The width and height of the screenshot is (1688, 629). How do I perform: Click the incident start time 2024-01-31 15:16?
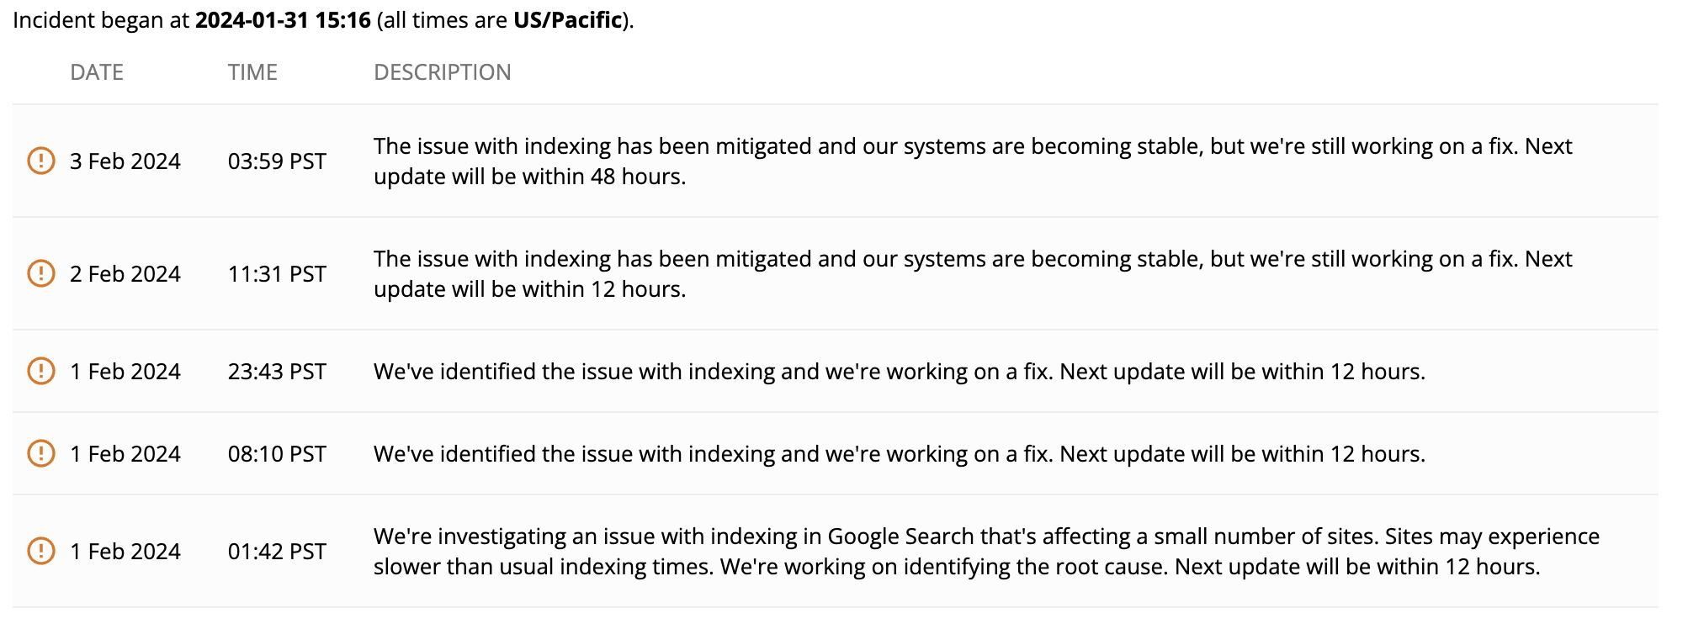pyautogui.click(x=283, y=20)
